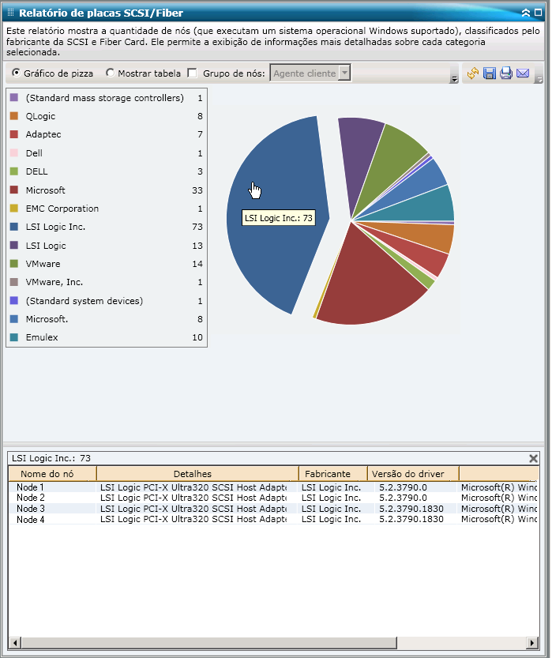This screenshot has width=552, height=658.
Task: Click the email report envelope icon
Action: click(x=523, y=73)
